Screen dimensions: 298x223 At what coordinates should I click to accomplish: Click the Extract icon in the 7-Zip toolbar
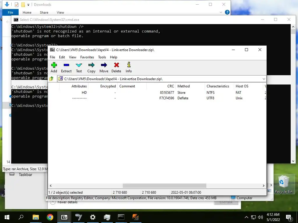pyautogui.click(x=66, y=65)
